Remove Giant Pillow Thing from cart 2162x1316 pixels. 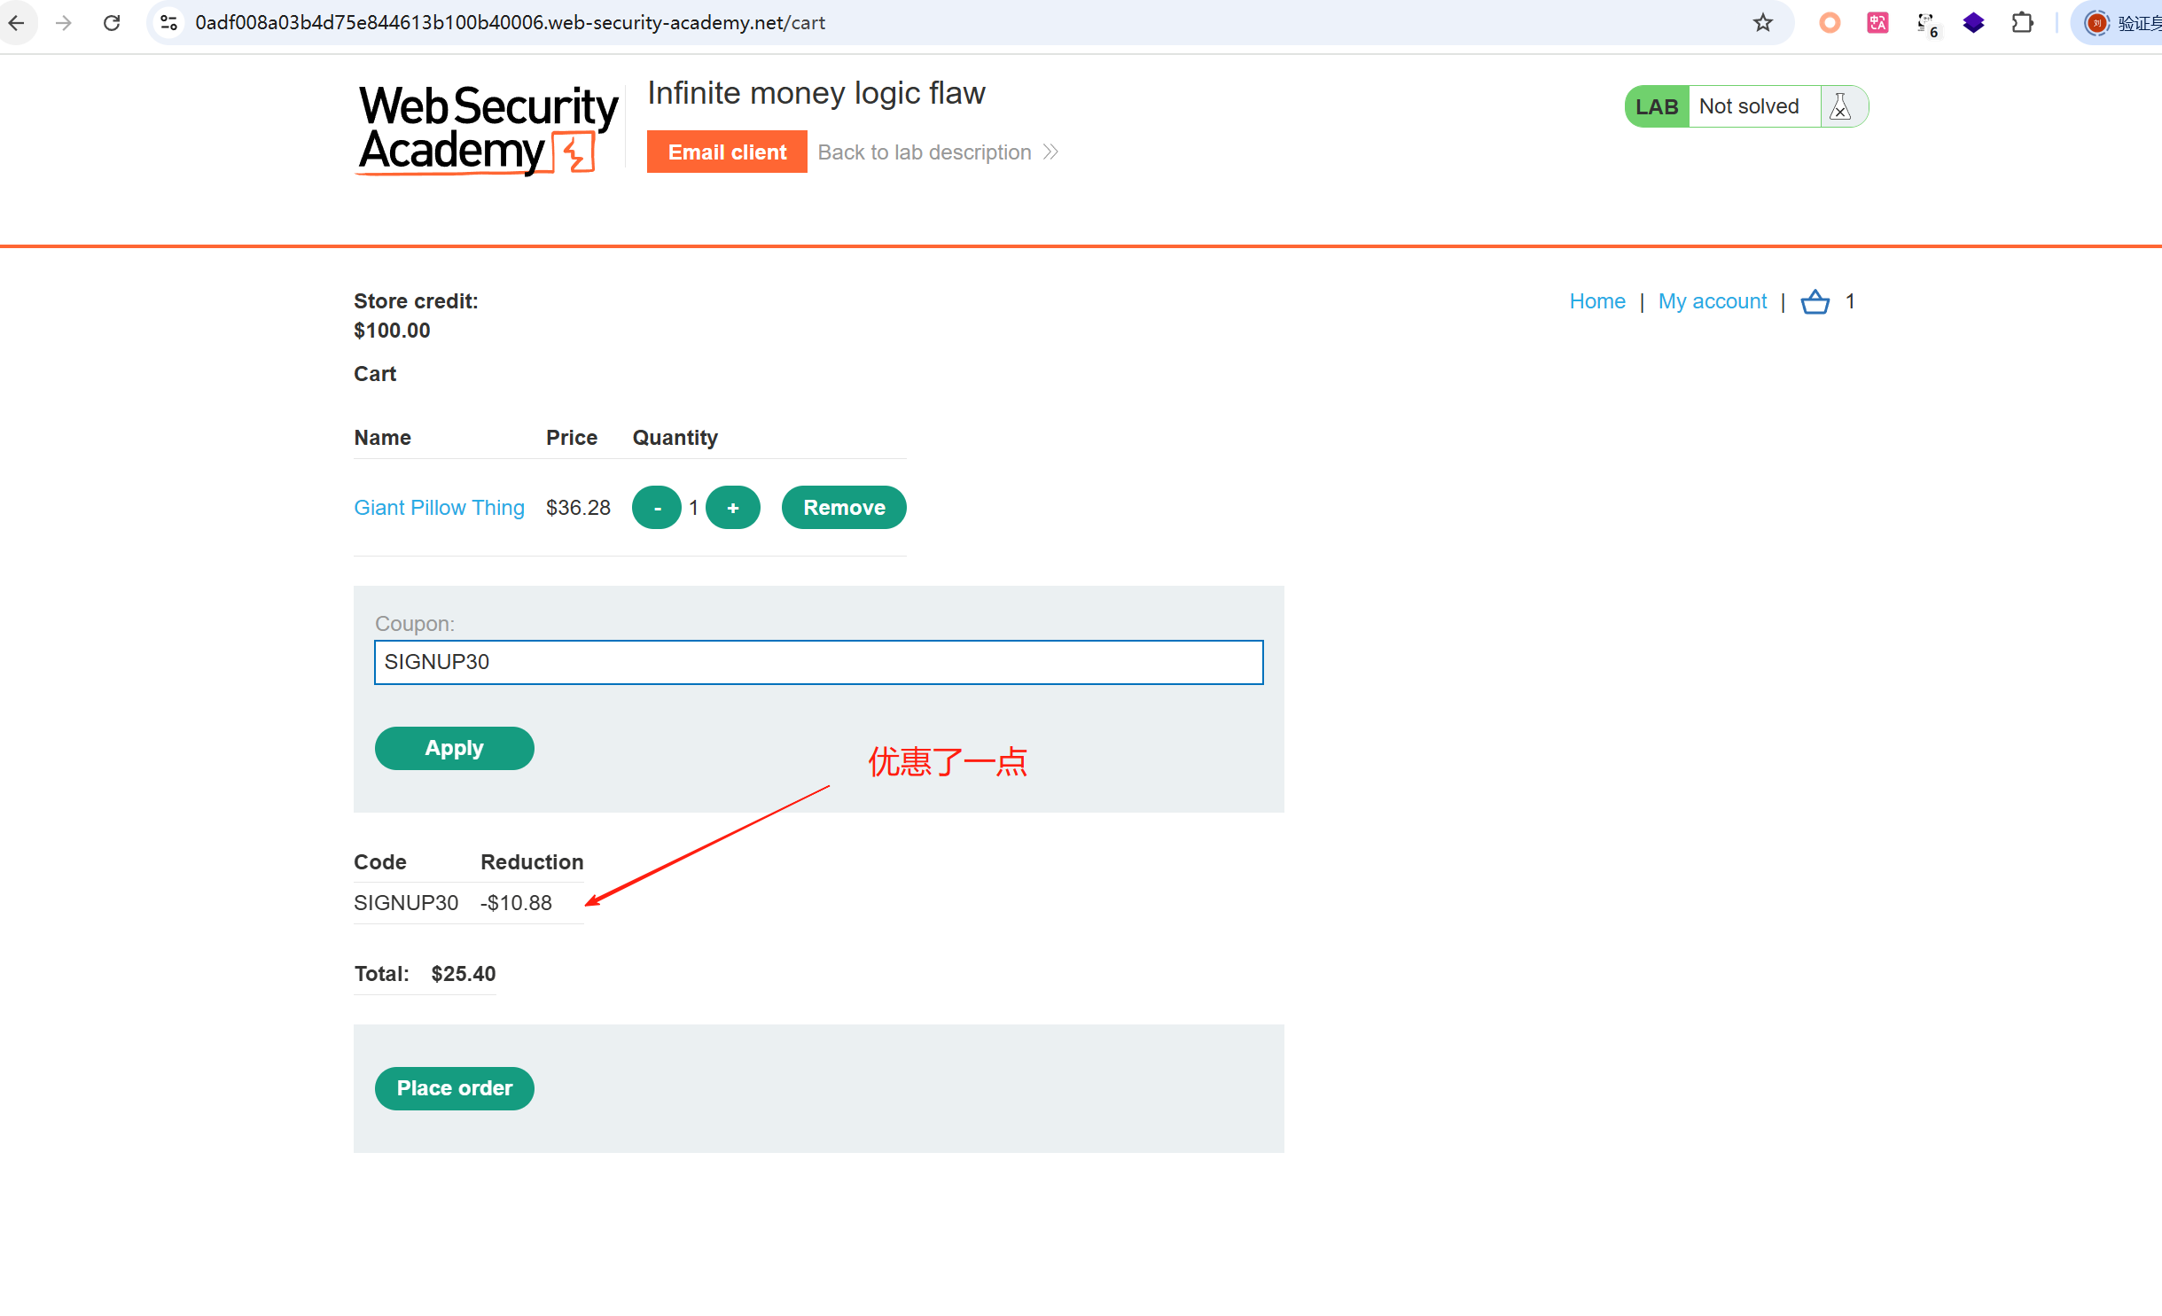[x=843, y=508]
